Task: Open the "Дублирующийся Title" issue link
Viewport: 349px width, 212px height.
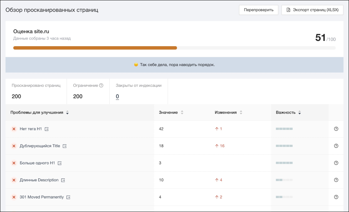Action: [x=39, y=146]
